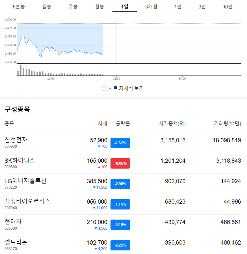This screenshot has width=247, height=254.
Task: Open the LG에너지솔루션 stock row
Action: coord(123,184)
